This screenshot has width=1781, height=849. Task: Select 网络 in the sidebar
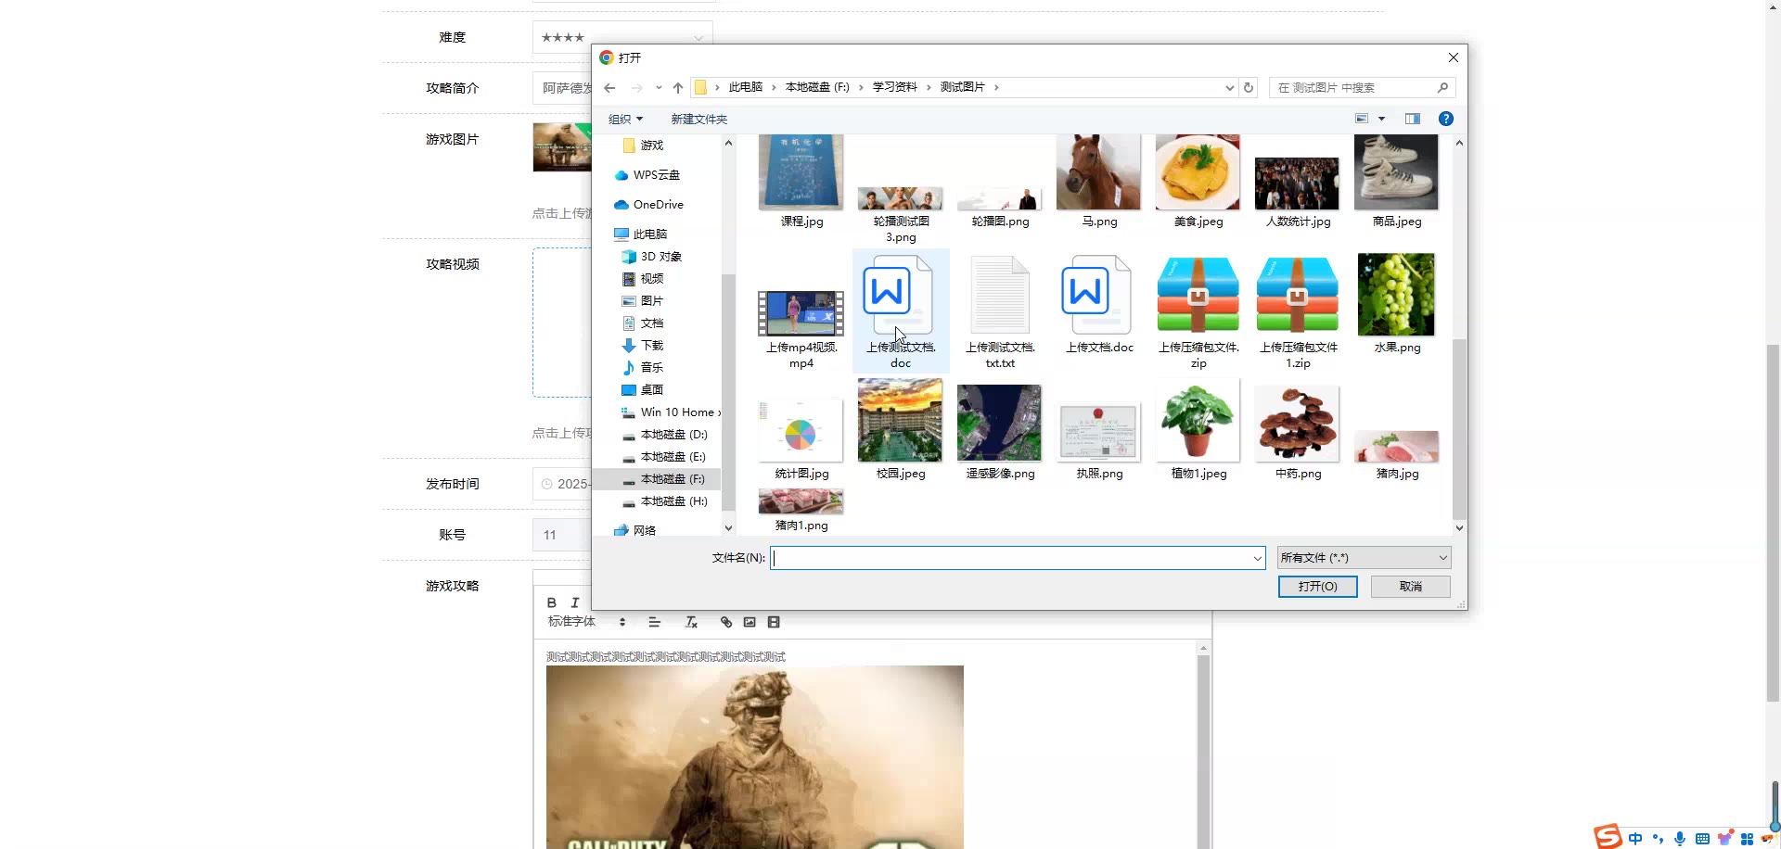tap(635, 531)
